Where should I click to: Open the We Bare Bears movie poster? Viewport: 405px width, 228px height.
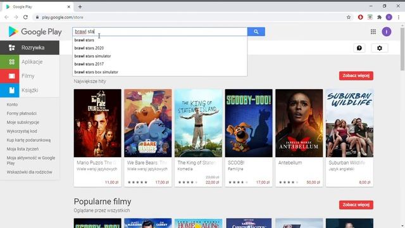tap(147, 123)
